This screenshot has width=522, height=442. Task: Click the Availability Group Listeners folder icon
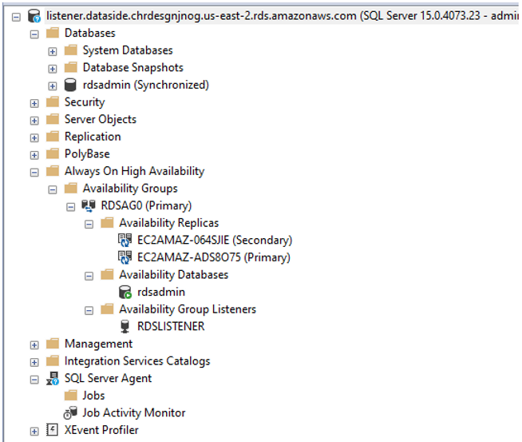pos(107,309)
